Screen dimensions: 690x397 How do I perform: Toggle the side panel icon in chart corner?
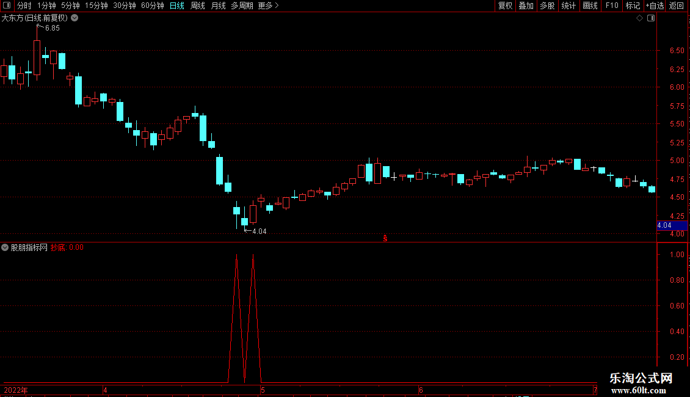coord(651,18)
